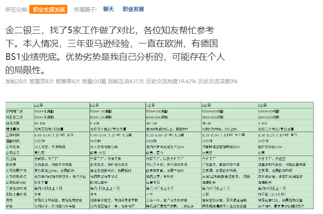This screenshot has height=214, width=323.
Task: Click the 质量分0星 stat text
Action: [94, 82]
